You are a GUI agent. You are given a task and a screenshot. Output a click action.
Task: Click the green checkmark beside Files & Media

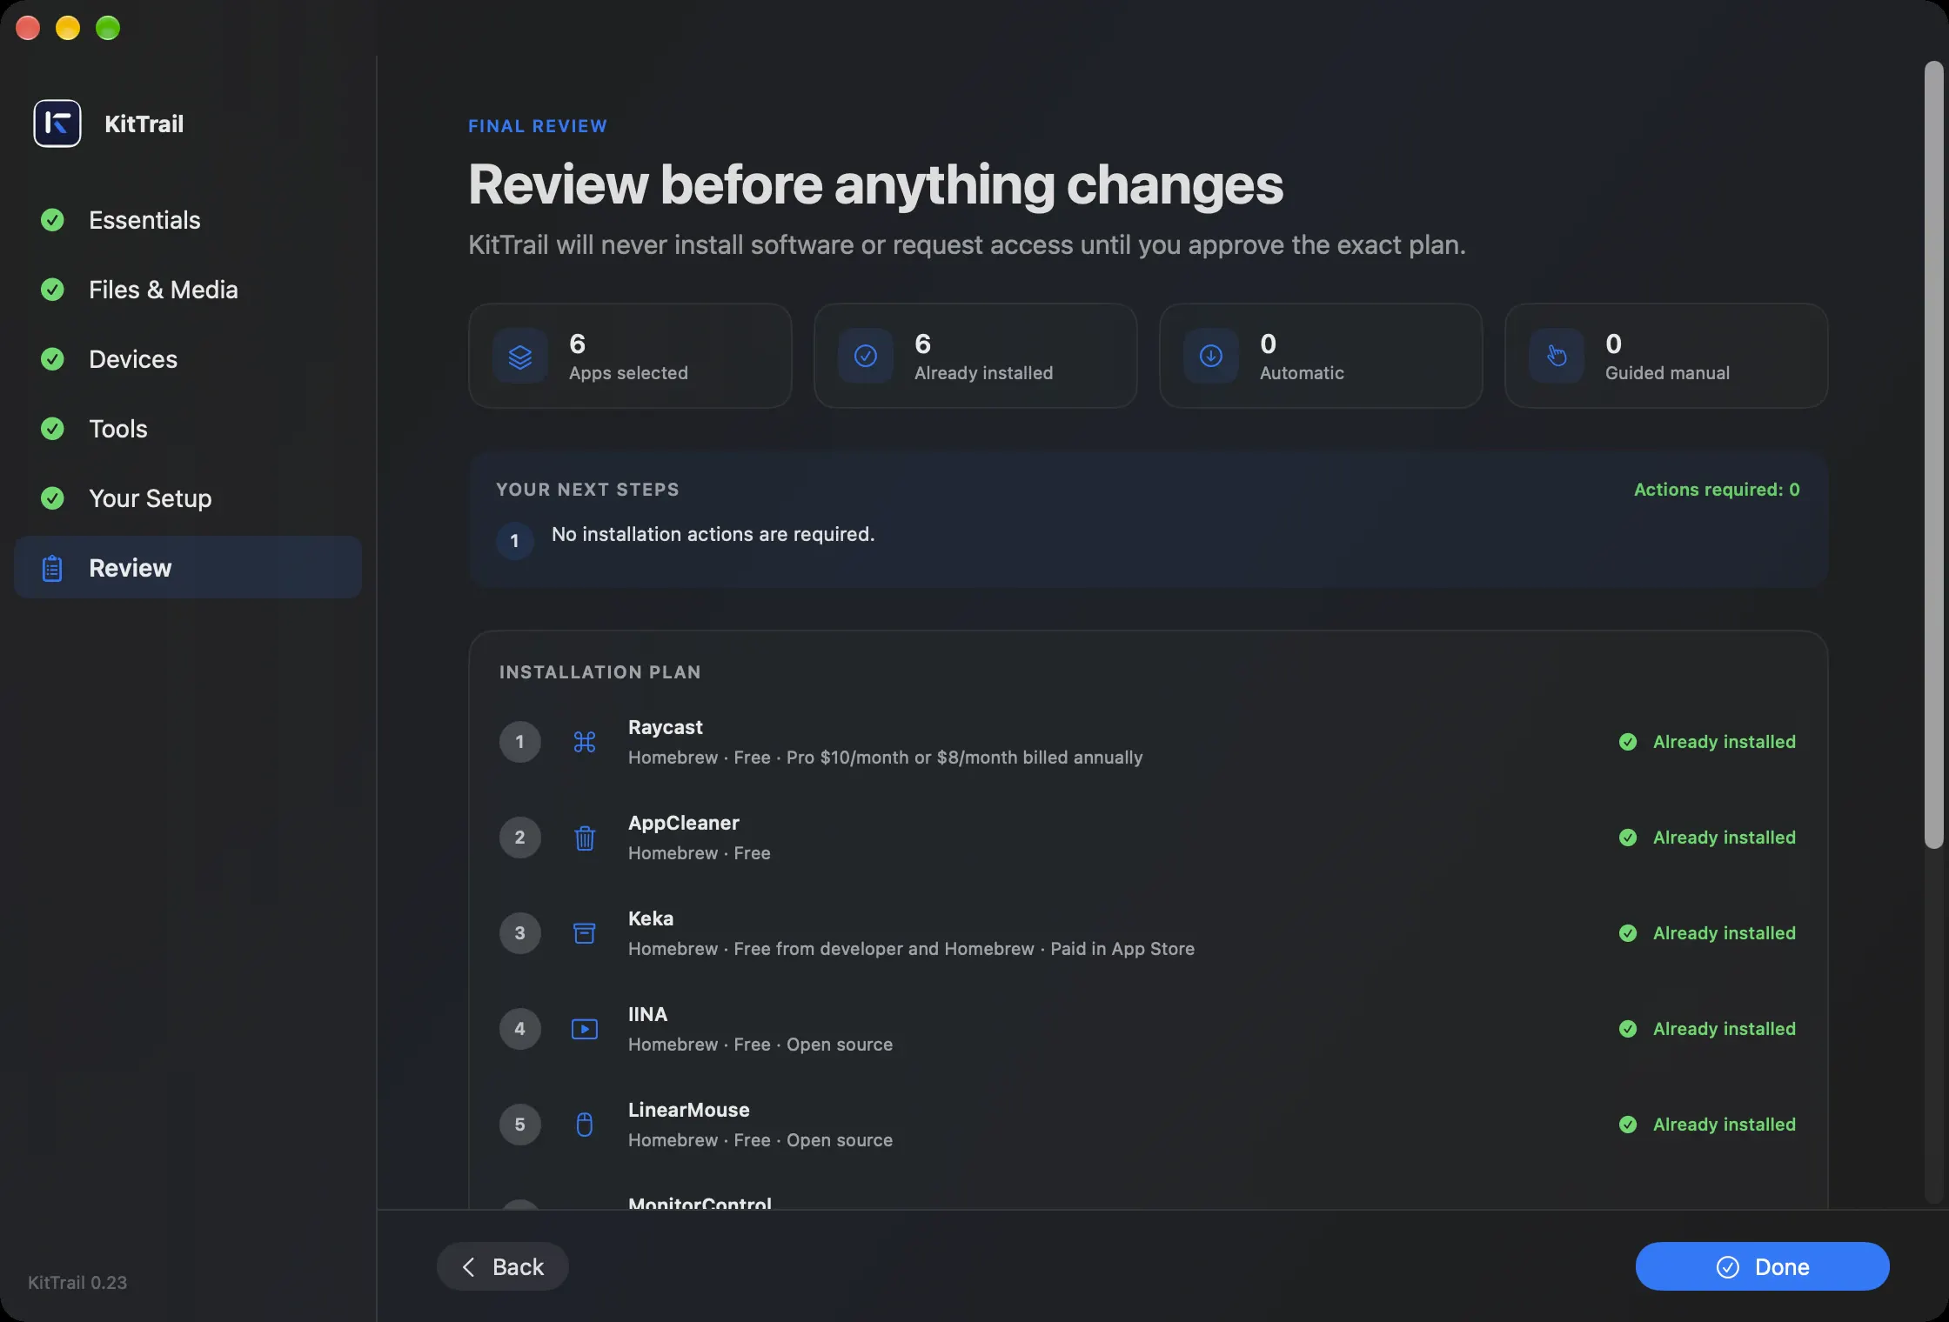tap(52, 290)
